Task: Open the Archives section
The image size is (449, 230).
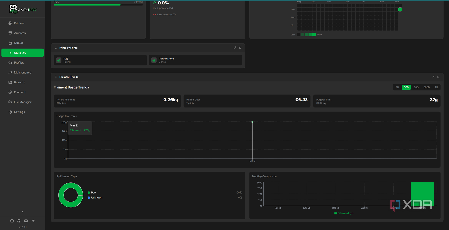Action: [20, 33]
